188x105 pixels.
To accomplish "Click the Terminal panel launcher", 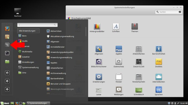I will [20, 103].
